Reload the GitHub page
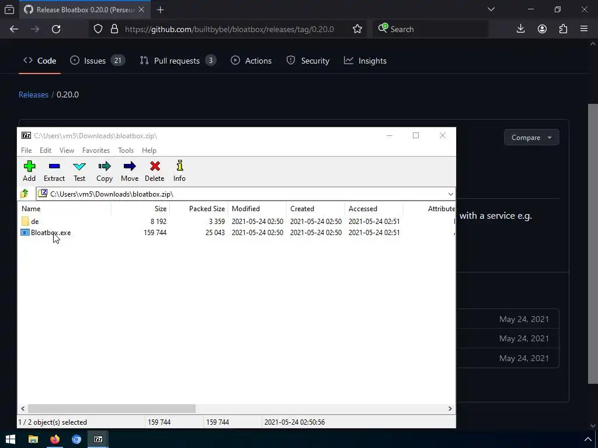Screen dimensions: 598x448 coord(56,29)
